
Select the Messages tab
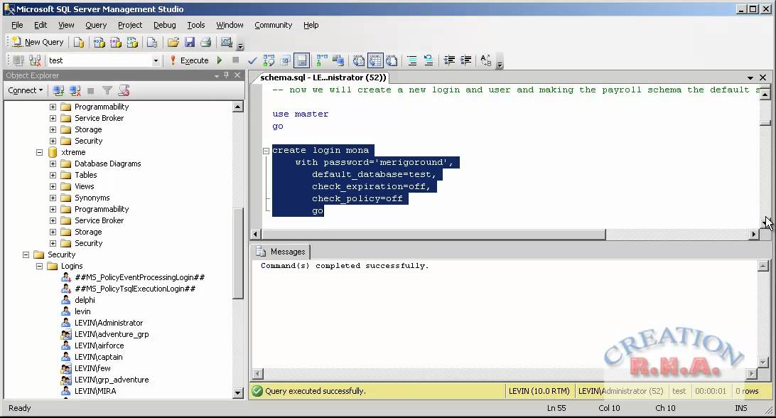click(281, 252)
